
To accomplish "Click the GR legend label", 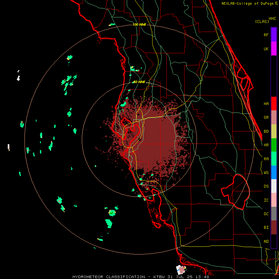I will pos(266,117).
